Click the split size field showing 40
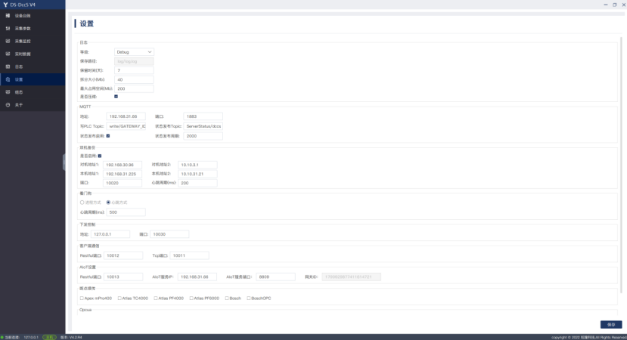The width and height of the screenshot is (627, 340). tap(134, 79)
